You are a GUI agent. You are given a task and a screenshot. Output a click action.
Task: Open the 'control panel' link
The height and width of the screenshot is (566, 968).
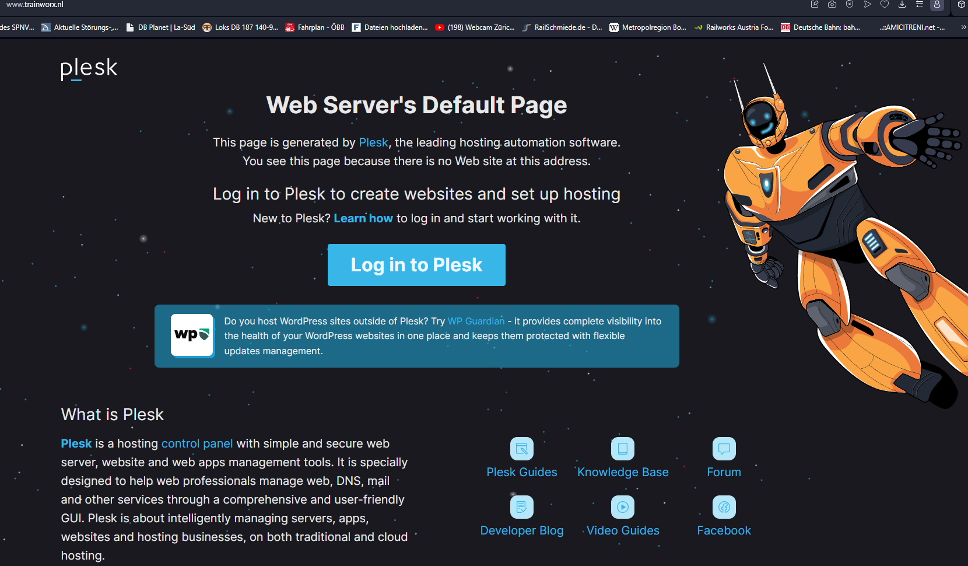tap(197, 443)
